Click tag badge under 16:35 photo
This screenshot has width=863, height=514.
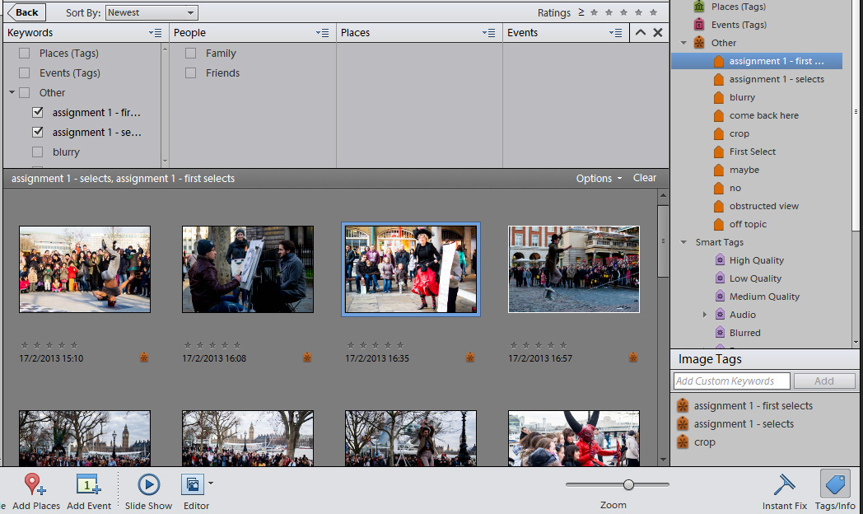point(470,357)
